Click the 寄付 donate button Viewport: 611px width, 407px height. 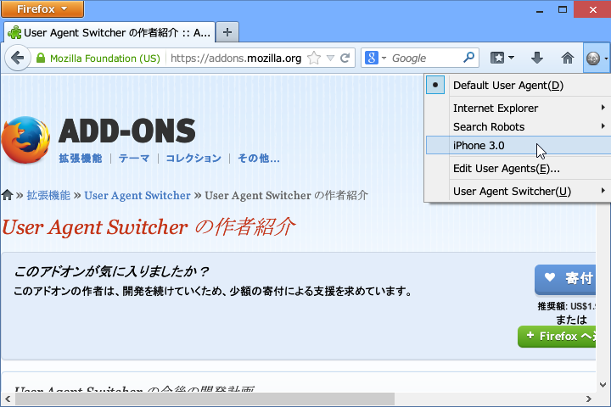565,278
